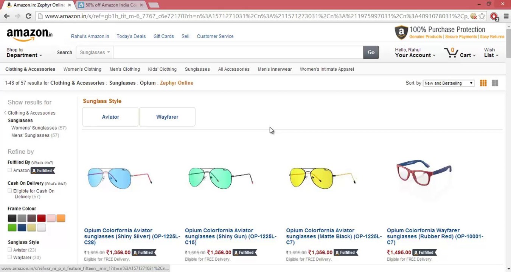511x272 pixels.
Task: Expand the Shop by Department menu
Action: pyautogui.click(x=24, y=53)
